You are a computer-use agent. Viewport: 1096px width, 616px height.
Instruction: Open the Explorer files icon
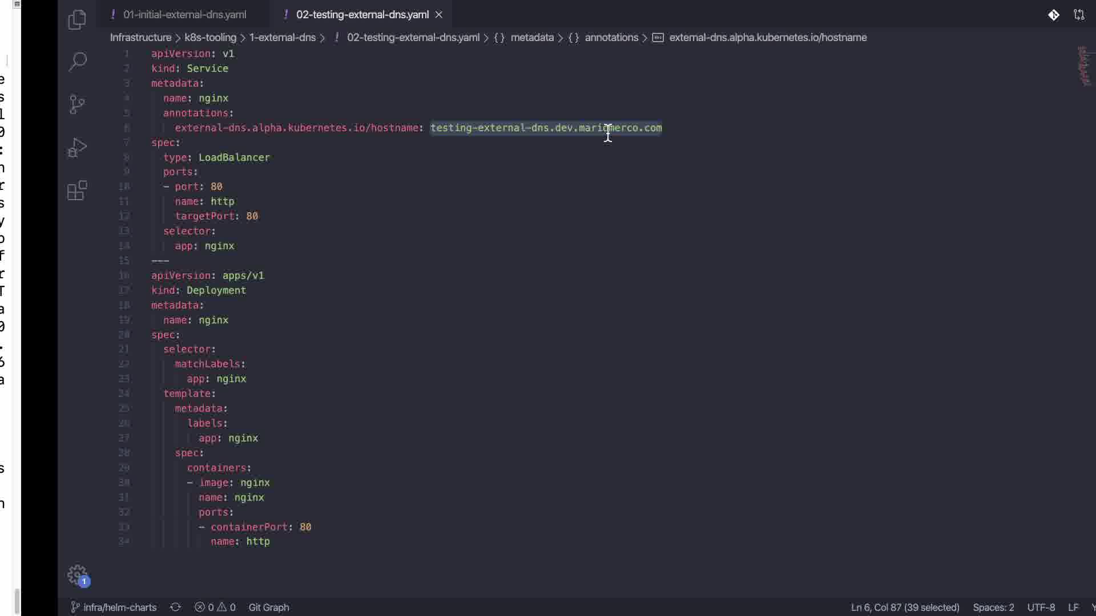click(x=77, y=20)
